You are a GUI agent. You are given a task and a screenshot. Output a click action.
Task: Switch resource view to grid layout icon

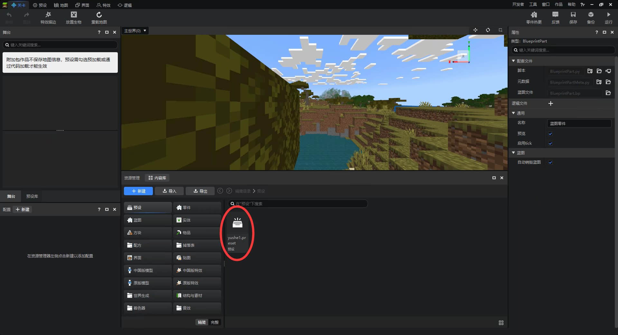point(501,323)
